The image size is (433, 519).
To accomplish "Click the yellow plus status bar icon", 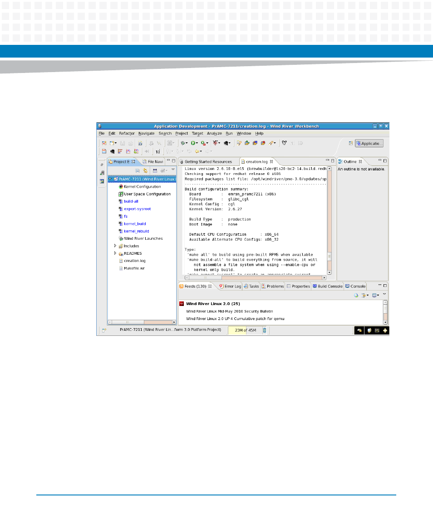I will [385, 330].
